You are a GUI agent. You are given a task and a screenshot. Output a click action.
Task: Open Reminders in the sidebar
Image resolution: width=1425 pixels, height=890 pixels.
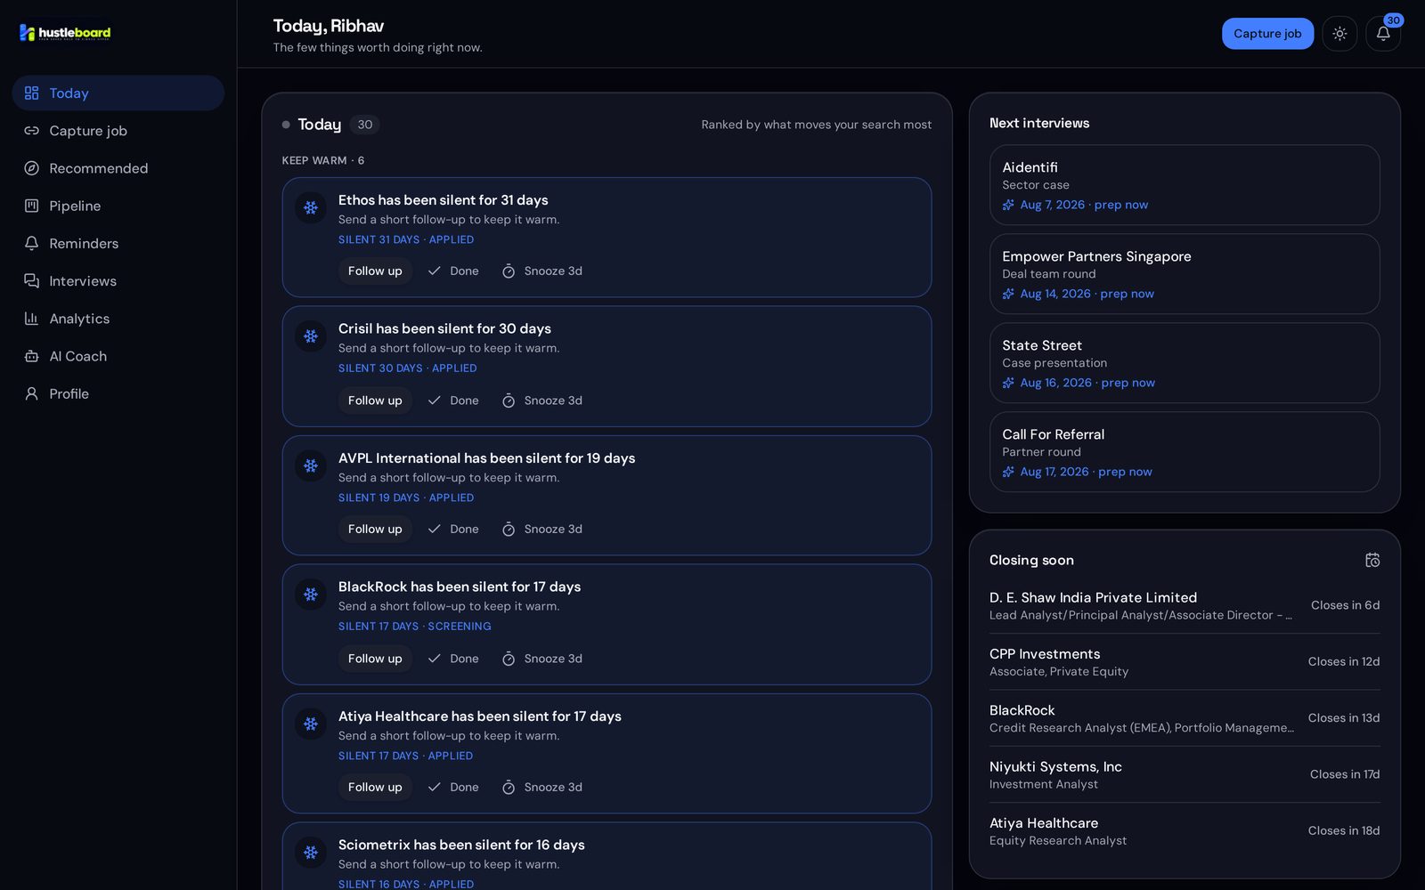tap(118, 243)
